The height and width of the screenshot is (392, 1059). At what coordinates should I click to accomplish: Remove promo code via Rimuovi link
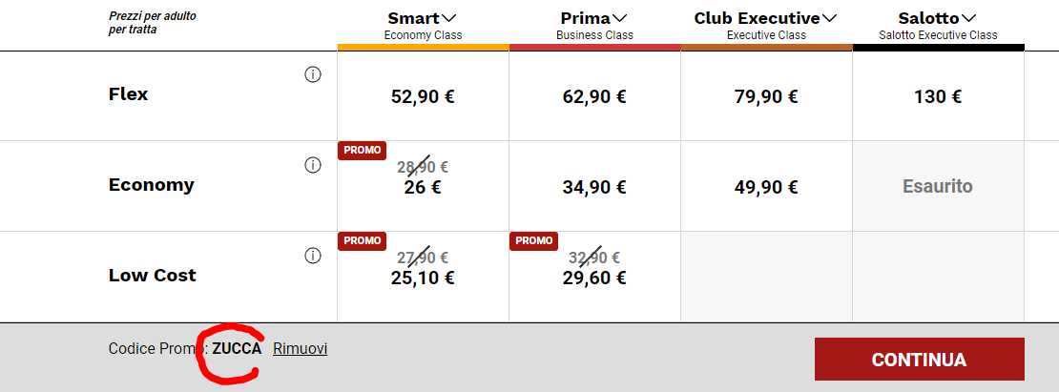pyautogui.click(x=300, y=349)
